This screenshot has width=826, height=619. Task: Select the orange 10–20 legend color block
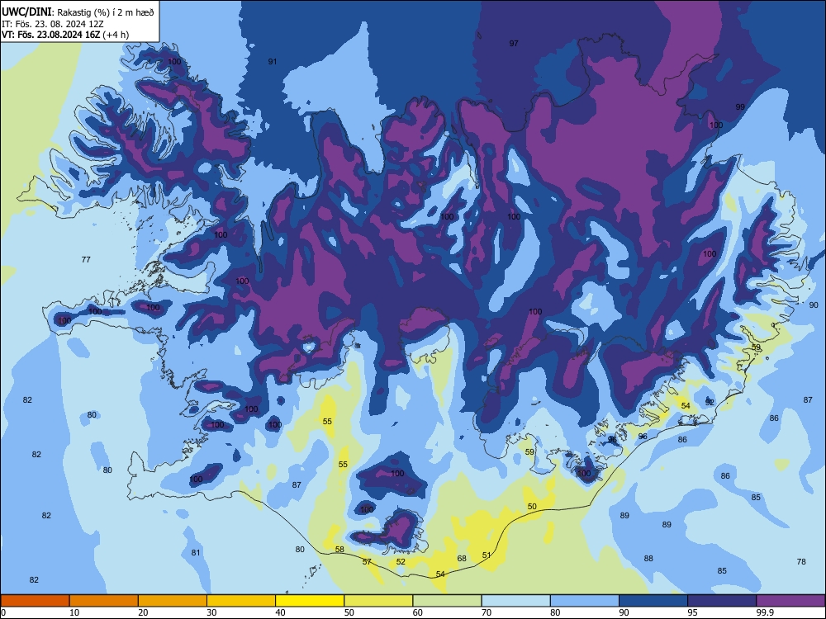[104, 601]
